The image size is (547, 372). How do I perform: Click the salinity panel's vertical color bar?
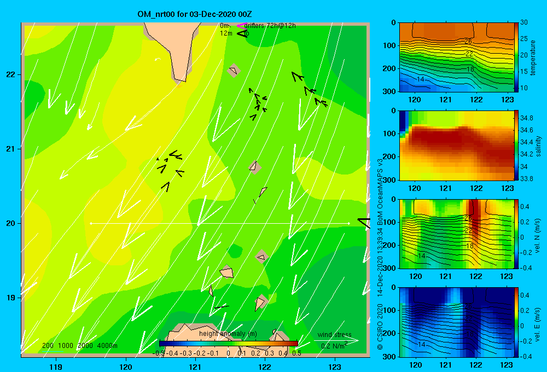(x=516, y=146)
